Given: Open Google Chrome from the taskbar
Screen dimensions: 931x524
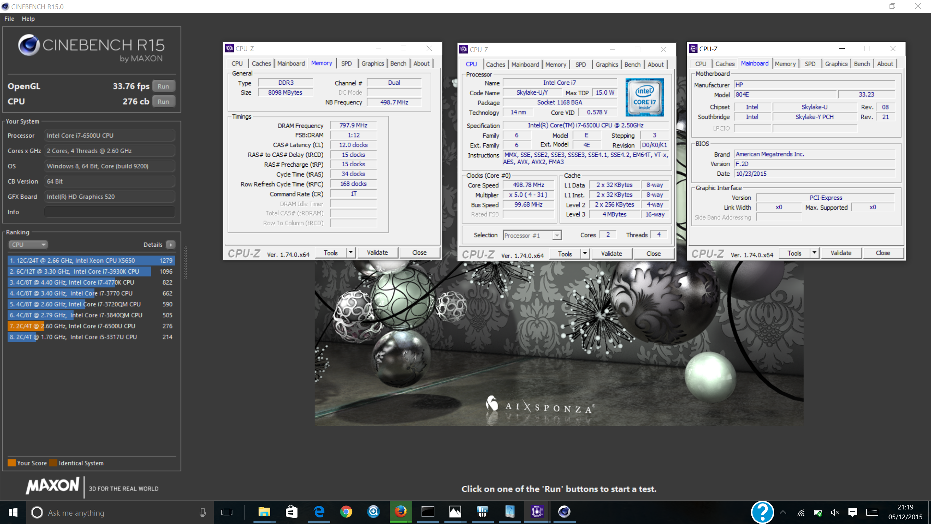Looking at the screenshot, I should coord(346,512).
